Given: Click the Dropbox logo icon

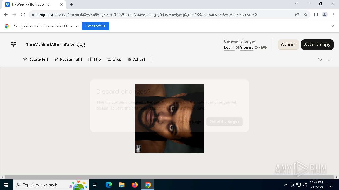Looking at the screenshot, I should 14,45.
